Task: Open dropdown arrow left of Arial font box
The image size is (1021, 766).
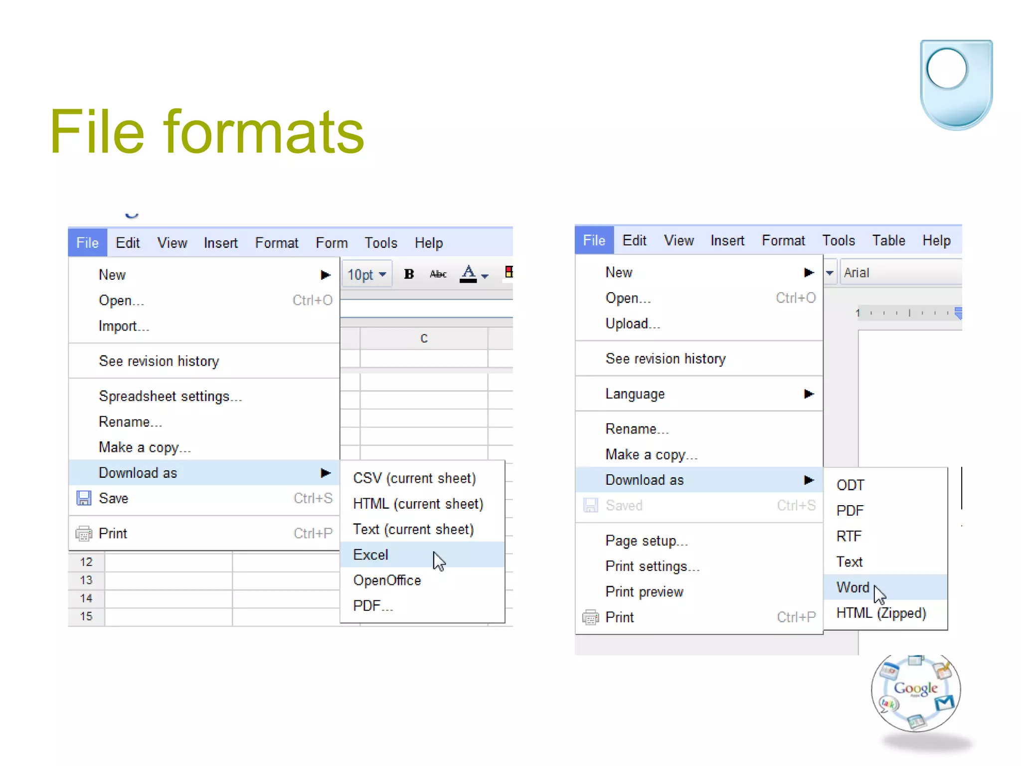Action: click(830, 272)
